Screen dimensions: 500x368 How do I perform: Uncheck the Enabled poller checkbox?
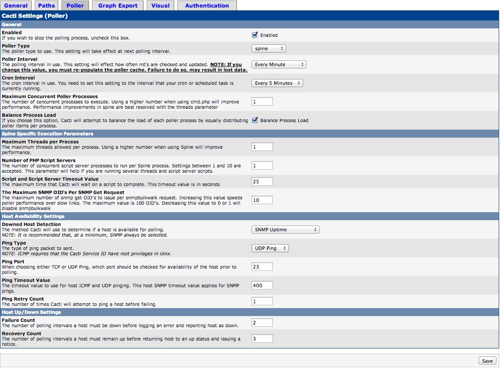pyautogui.click(x=255, y=35)
